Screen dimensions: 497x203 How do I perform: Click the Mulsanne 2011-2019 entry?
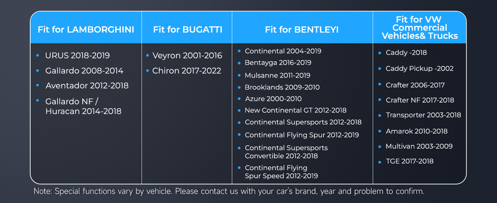(x=277, y=75)
